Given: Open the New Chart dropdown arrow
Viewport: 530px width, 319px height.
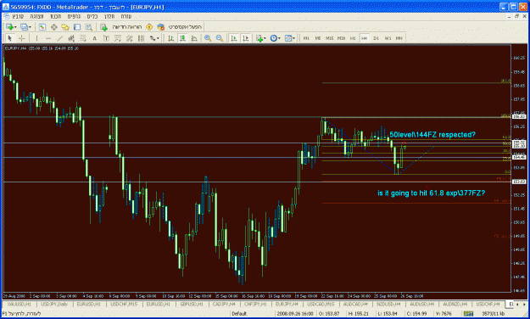Looking at the screenshot, I should point(15,27).
